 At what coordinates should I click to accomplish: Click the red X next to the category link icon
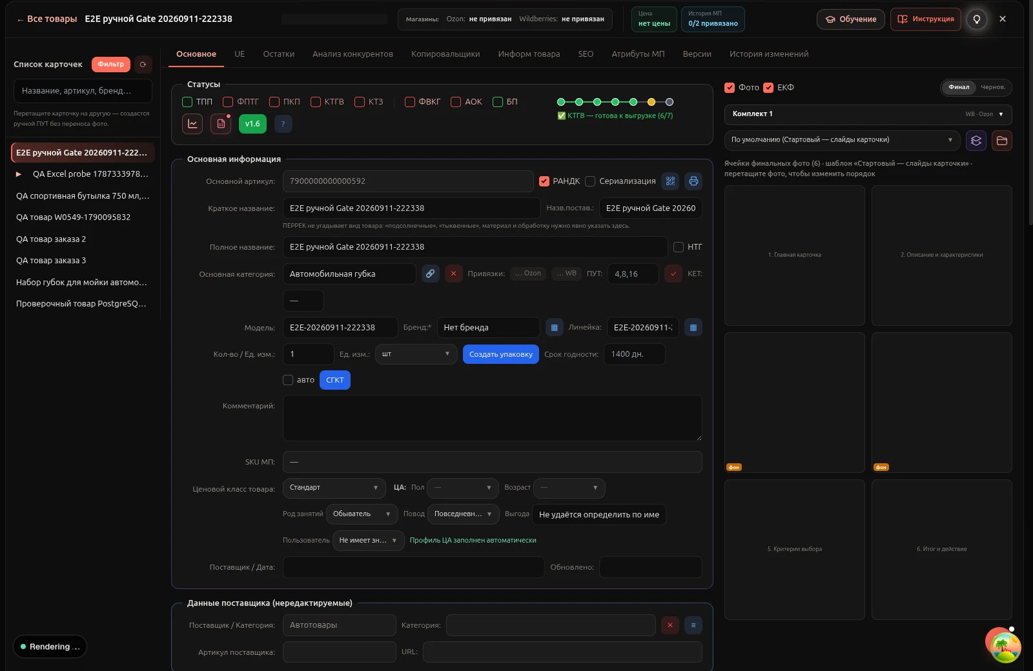pyautogui.click(x=453, y=274)
